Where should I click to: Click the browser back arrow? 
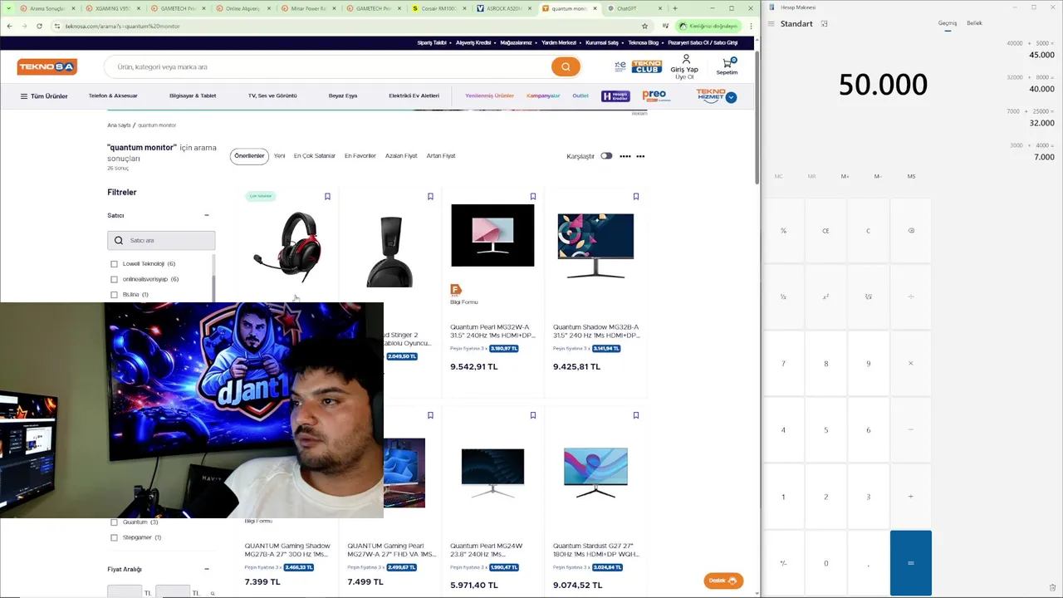[x=9, y=26]
